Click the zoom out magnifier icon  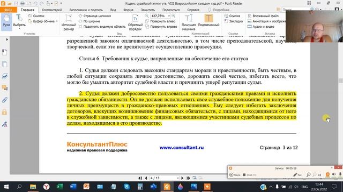point(147,16)
